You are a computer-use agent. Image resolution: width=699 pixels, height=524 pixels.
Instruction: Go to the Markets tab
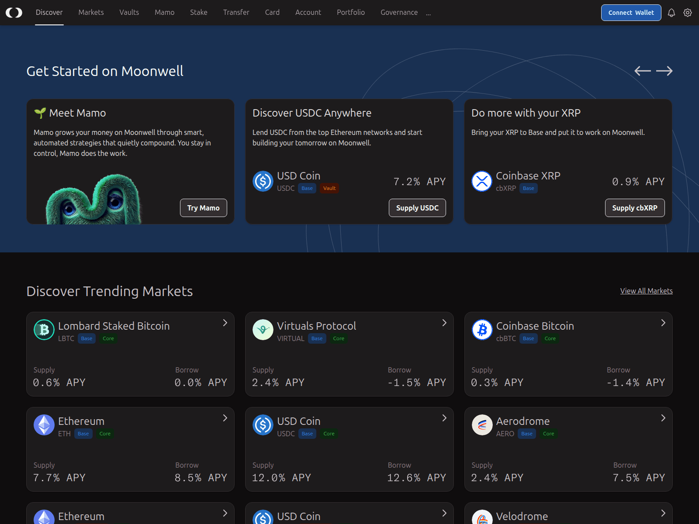(x=91, y=12)
